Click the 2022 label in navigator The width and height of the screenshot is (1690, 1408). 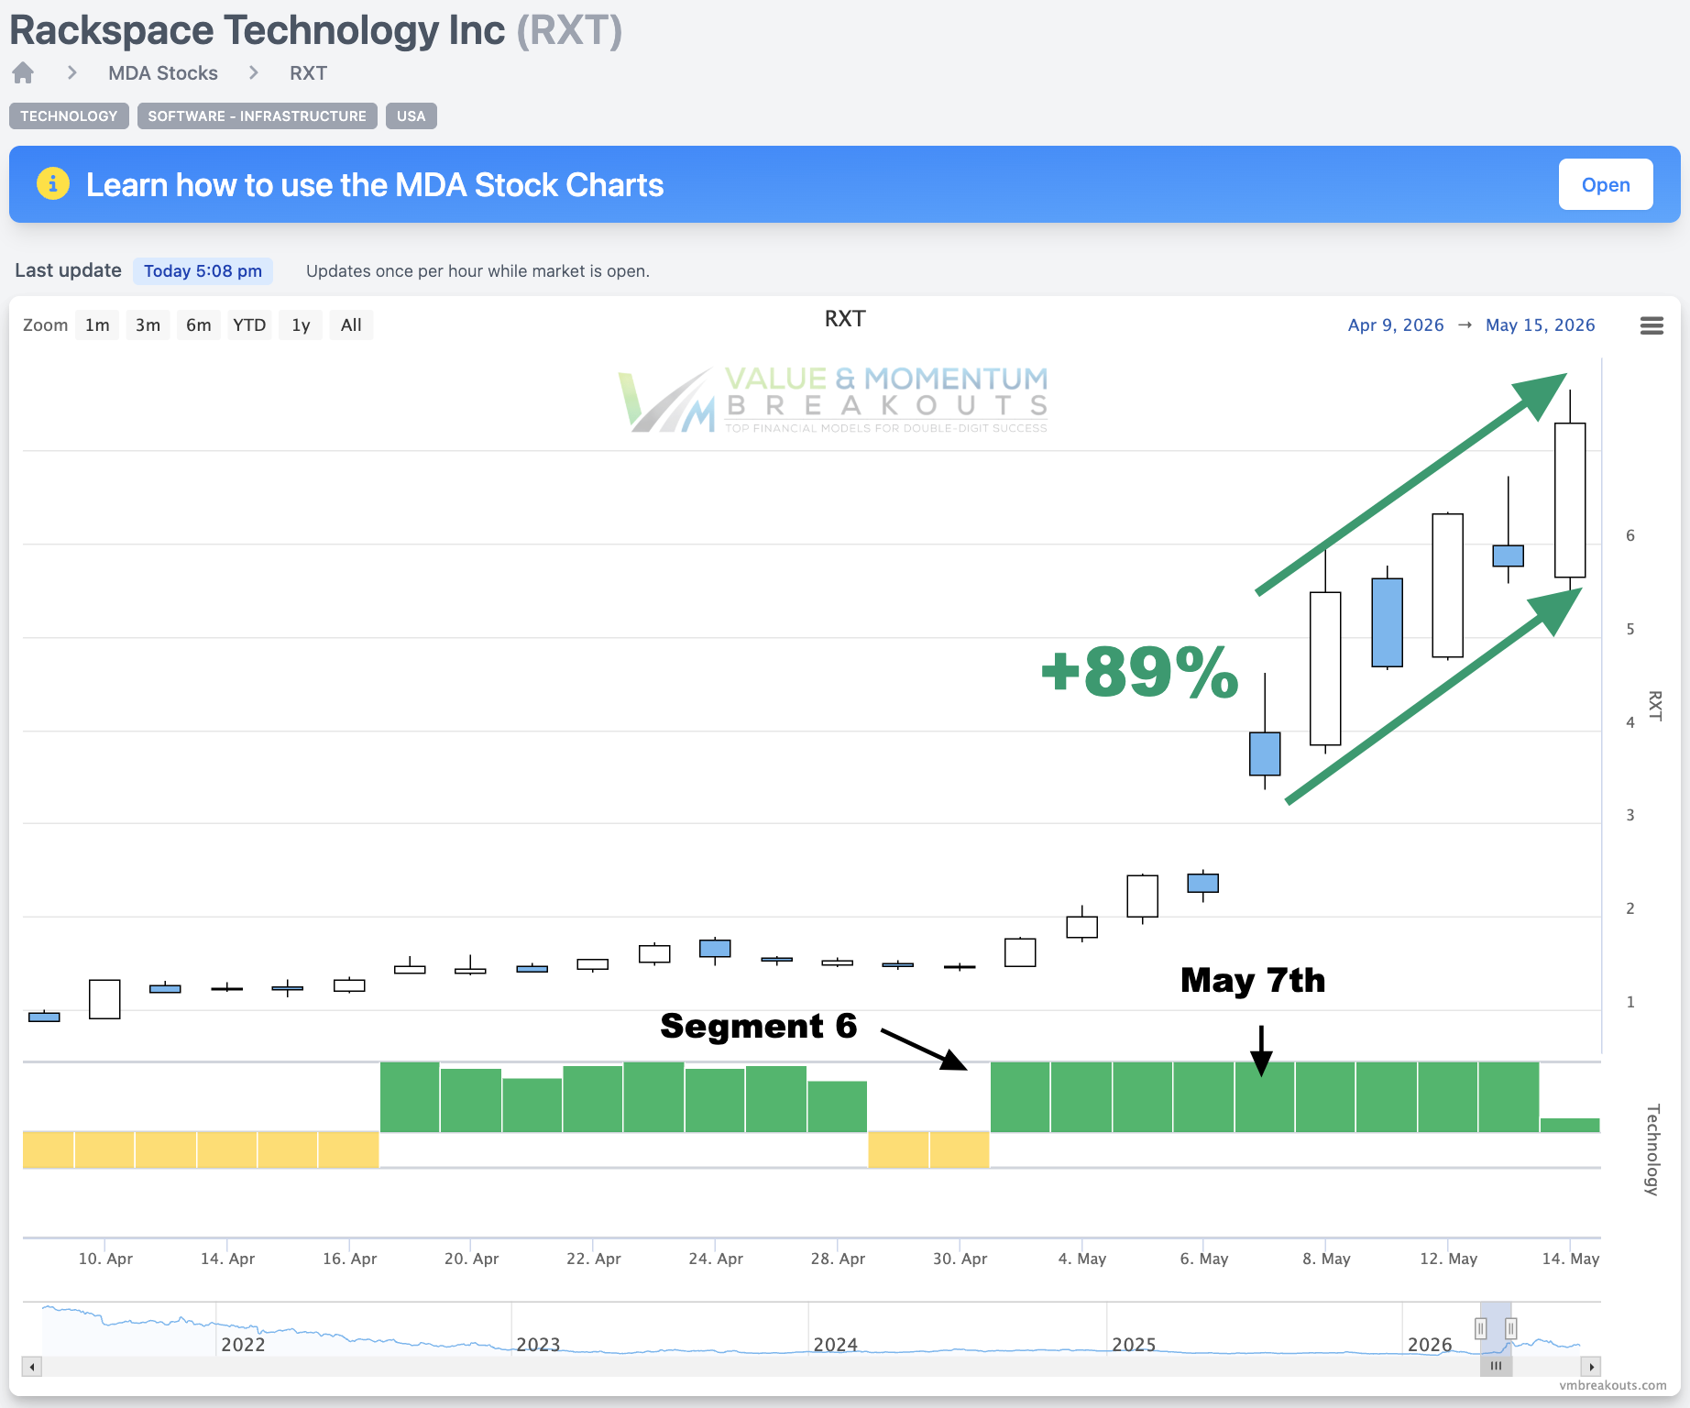[243, 1345]
